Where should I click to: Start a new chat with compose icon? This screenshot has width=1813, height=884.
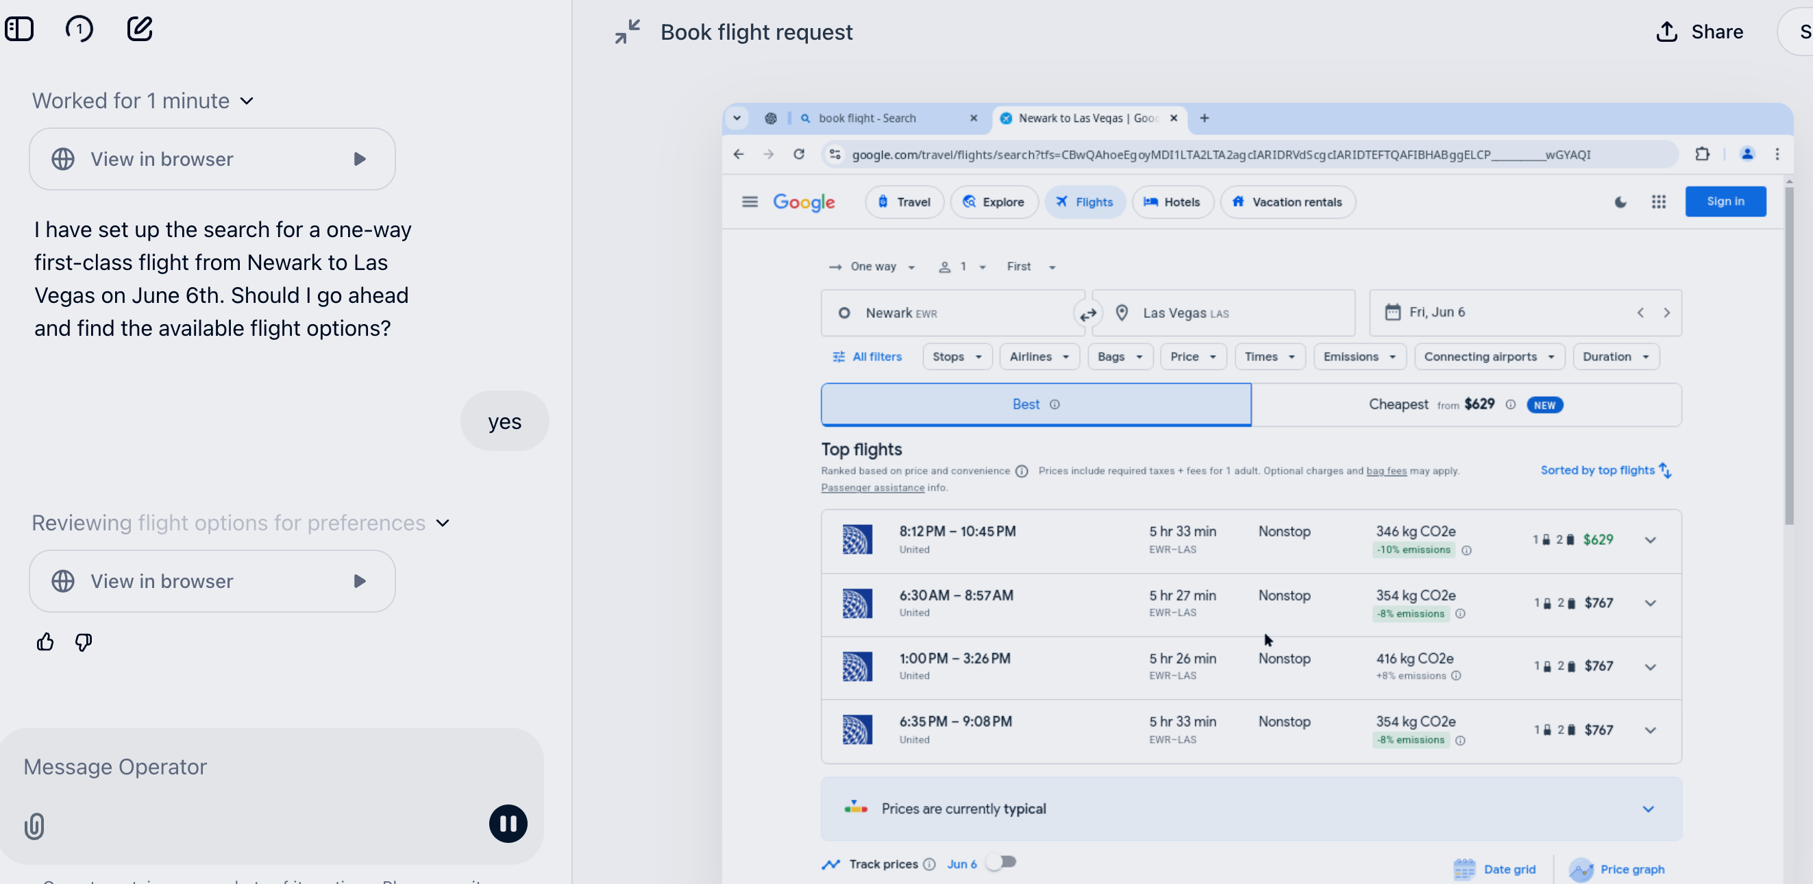[x=139, y=29]
